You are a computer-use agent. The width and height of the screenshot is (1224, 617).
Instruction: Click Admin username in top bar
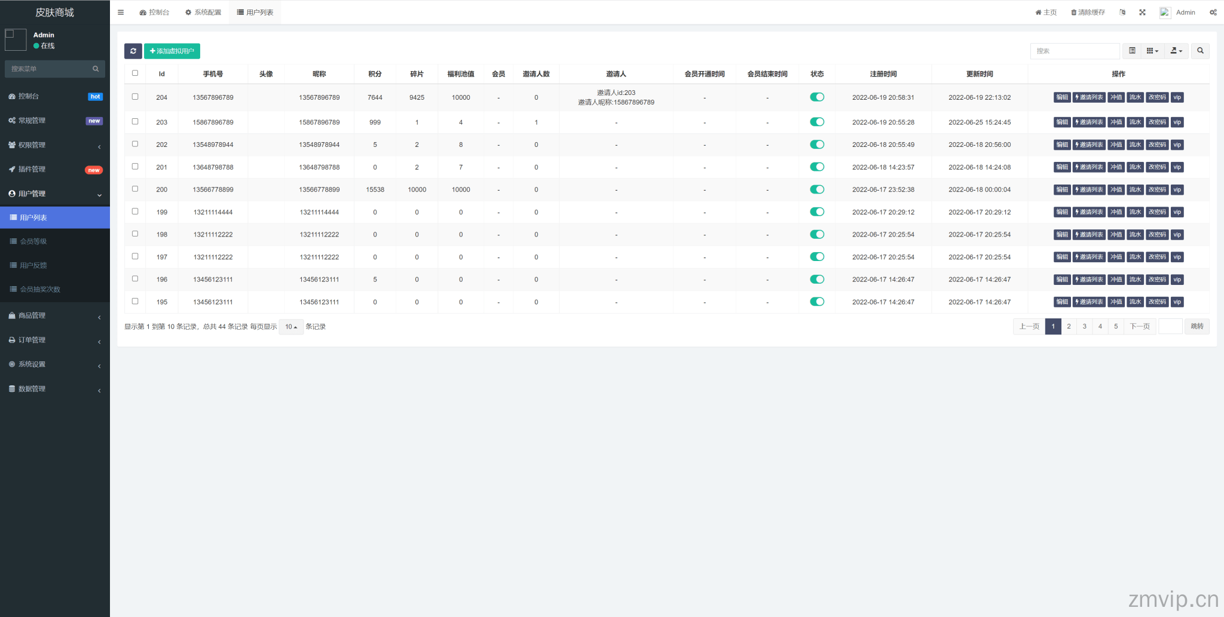(1185, 12)
